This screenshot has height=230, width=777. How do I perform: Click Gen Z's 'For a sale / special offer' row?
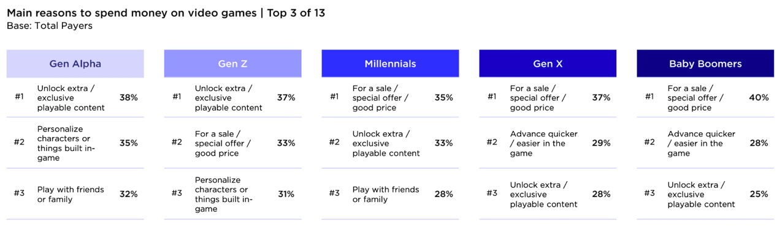pyautogui.click(x=232, y=143)
